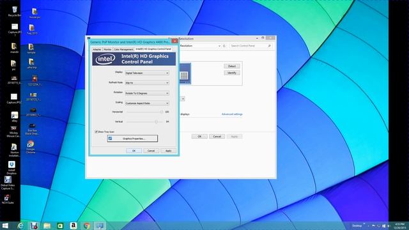Click the Identify button in Screen Resolution
Viewport: 409px width, 230px height.
(232, 73)
